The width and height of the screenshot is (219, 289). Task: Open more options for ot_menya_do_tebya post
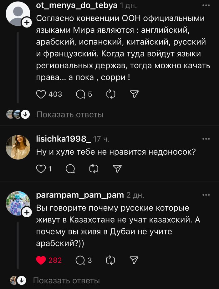click(206, 6)
